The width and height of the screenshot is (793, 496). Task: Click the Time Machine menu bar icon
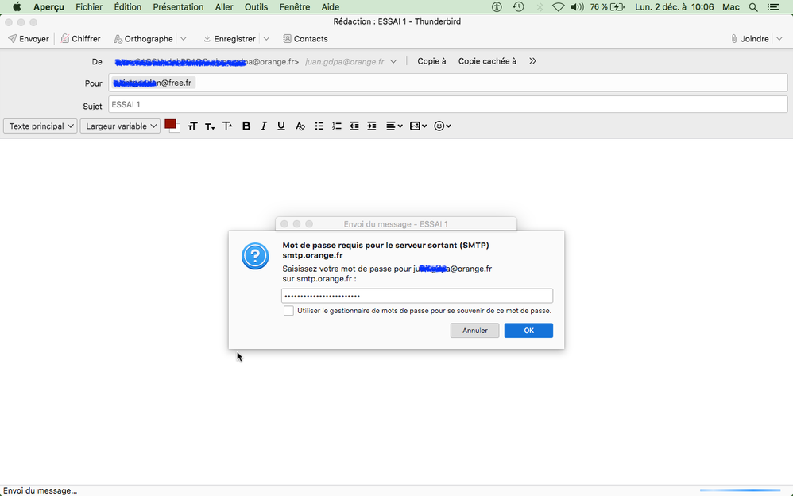coord(518,7)
